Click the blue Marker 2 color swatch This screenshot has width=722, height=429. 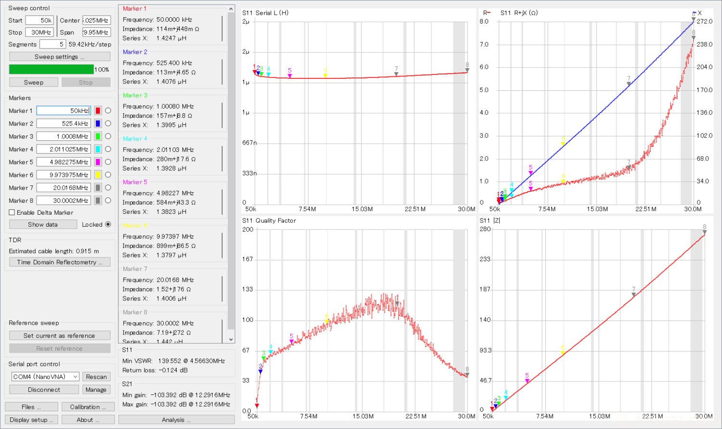98,123
